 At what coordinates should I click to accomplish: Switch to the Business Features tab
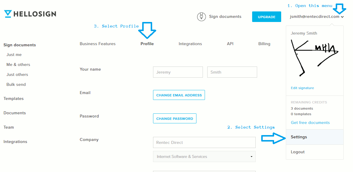point(98,44)
